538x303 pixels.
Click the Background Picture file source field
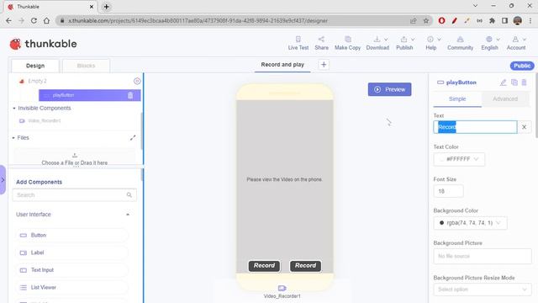tap(483, 256)
